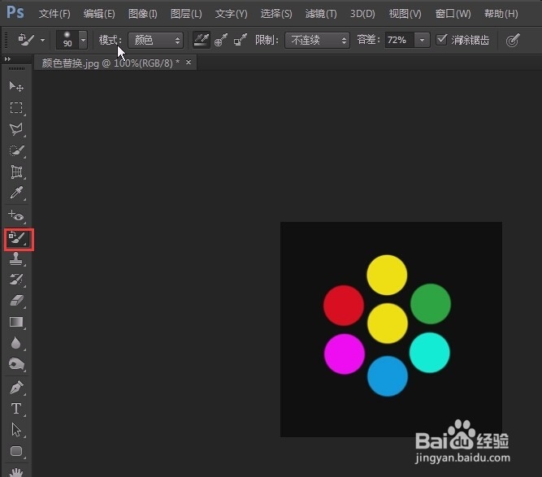Select the Quick Selection tool

[16, 150]
